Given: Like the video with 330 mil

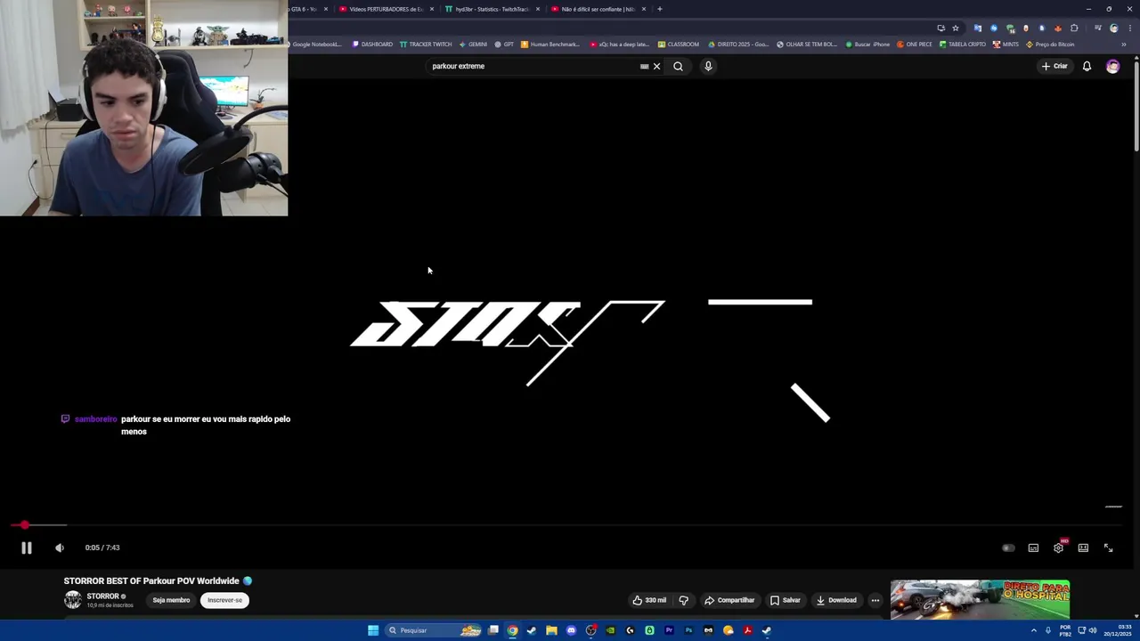Looking at the screenshot, I should 649,600.
